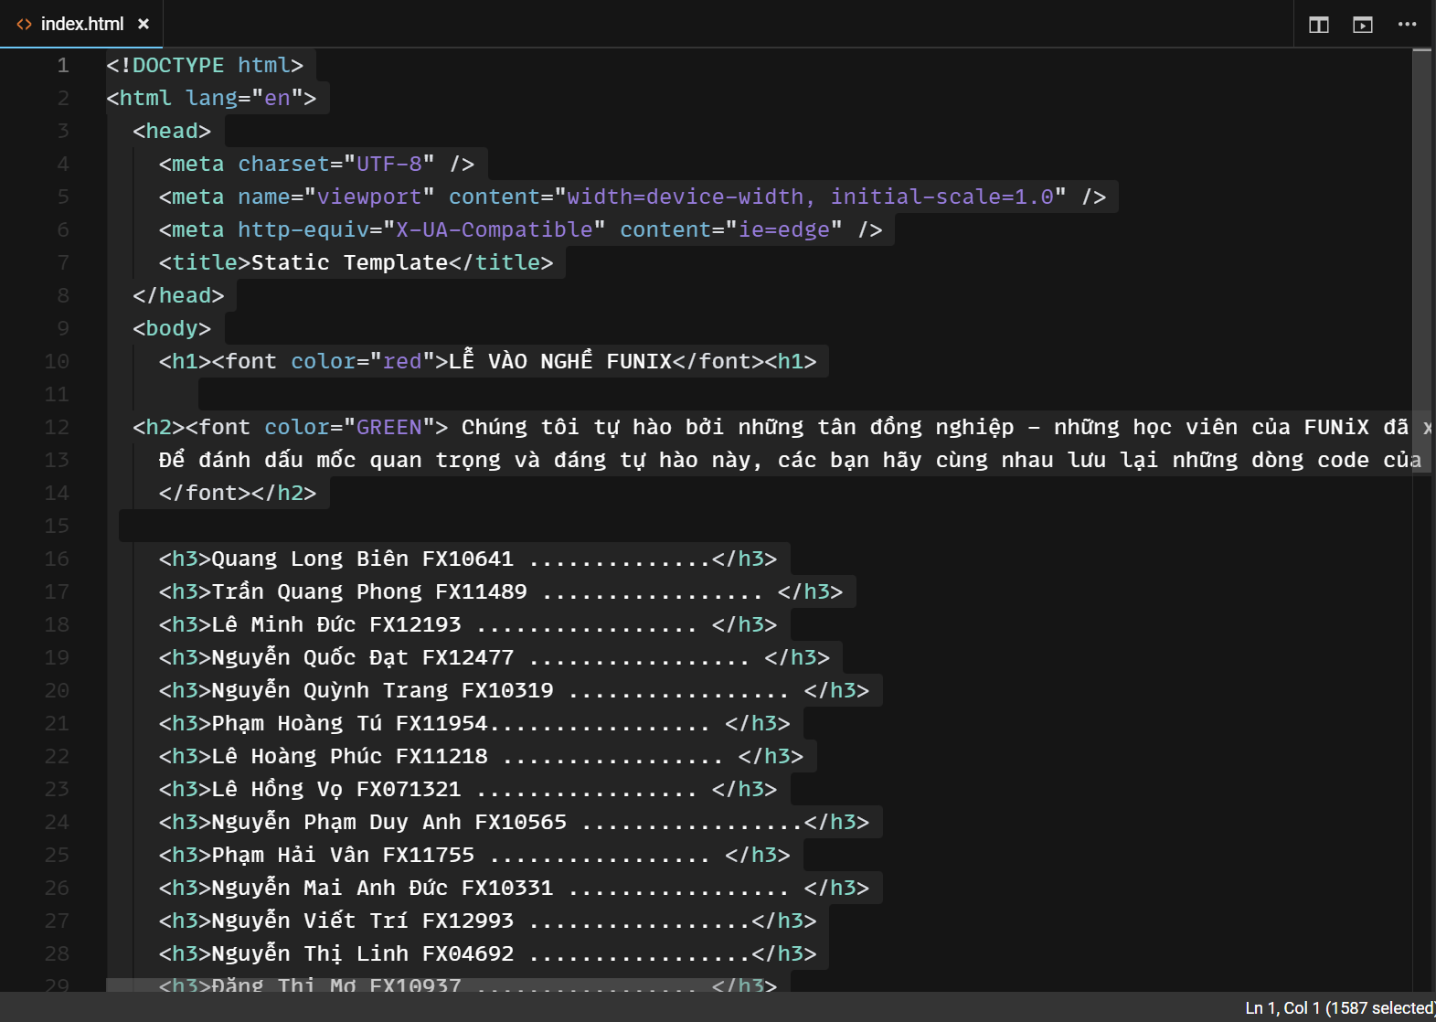Open the three-dot more actions menu
Viewport: 1436px width, 1022px height.
pyautogui.click(x=1407, y=25)
